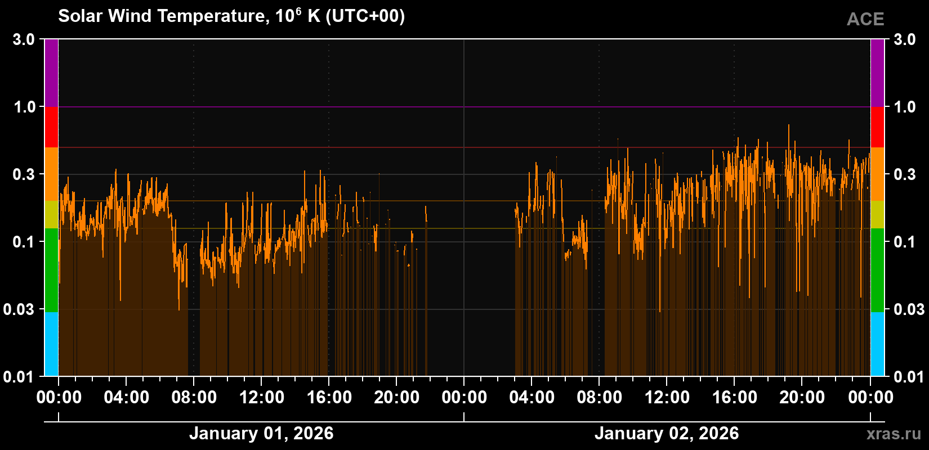
Task: Click the 0.01 value on the right axis
Action: pos(909,377)
